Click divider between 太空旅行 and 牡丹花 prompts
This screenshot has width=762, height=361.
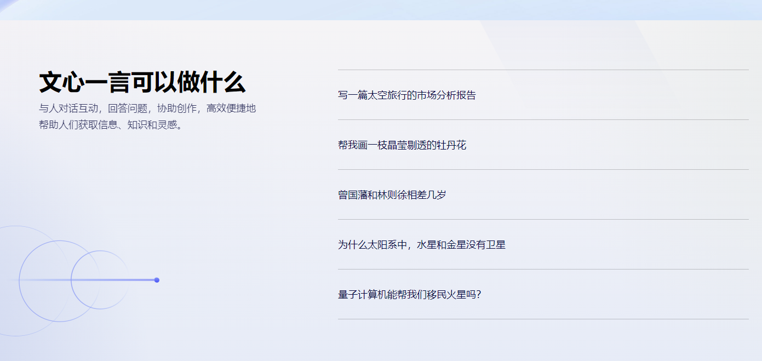pyautogui.click(x=543, y=119)
